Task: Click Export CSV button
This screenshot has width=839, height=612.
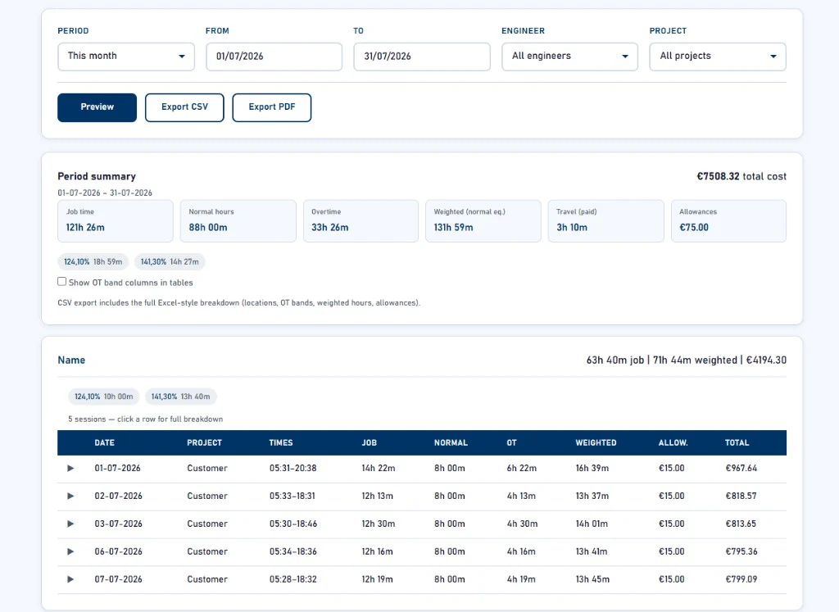Action: pyautogui.click(x=184, y=107)
